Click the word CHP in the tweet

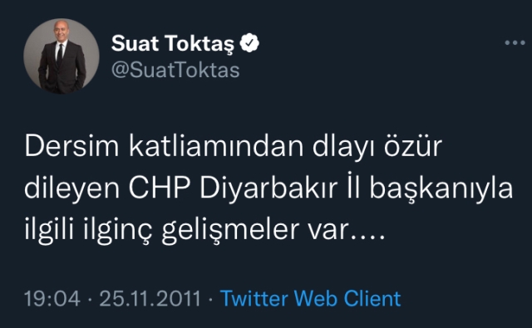coord(159,188)
